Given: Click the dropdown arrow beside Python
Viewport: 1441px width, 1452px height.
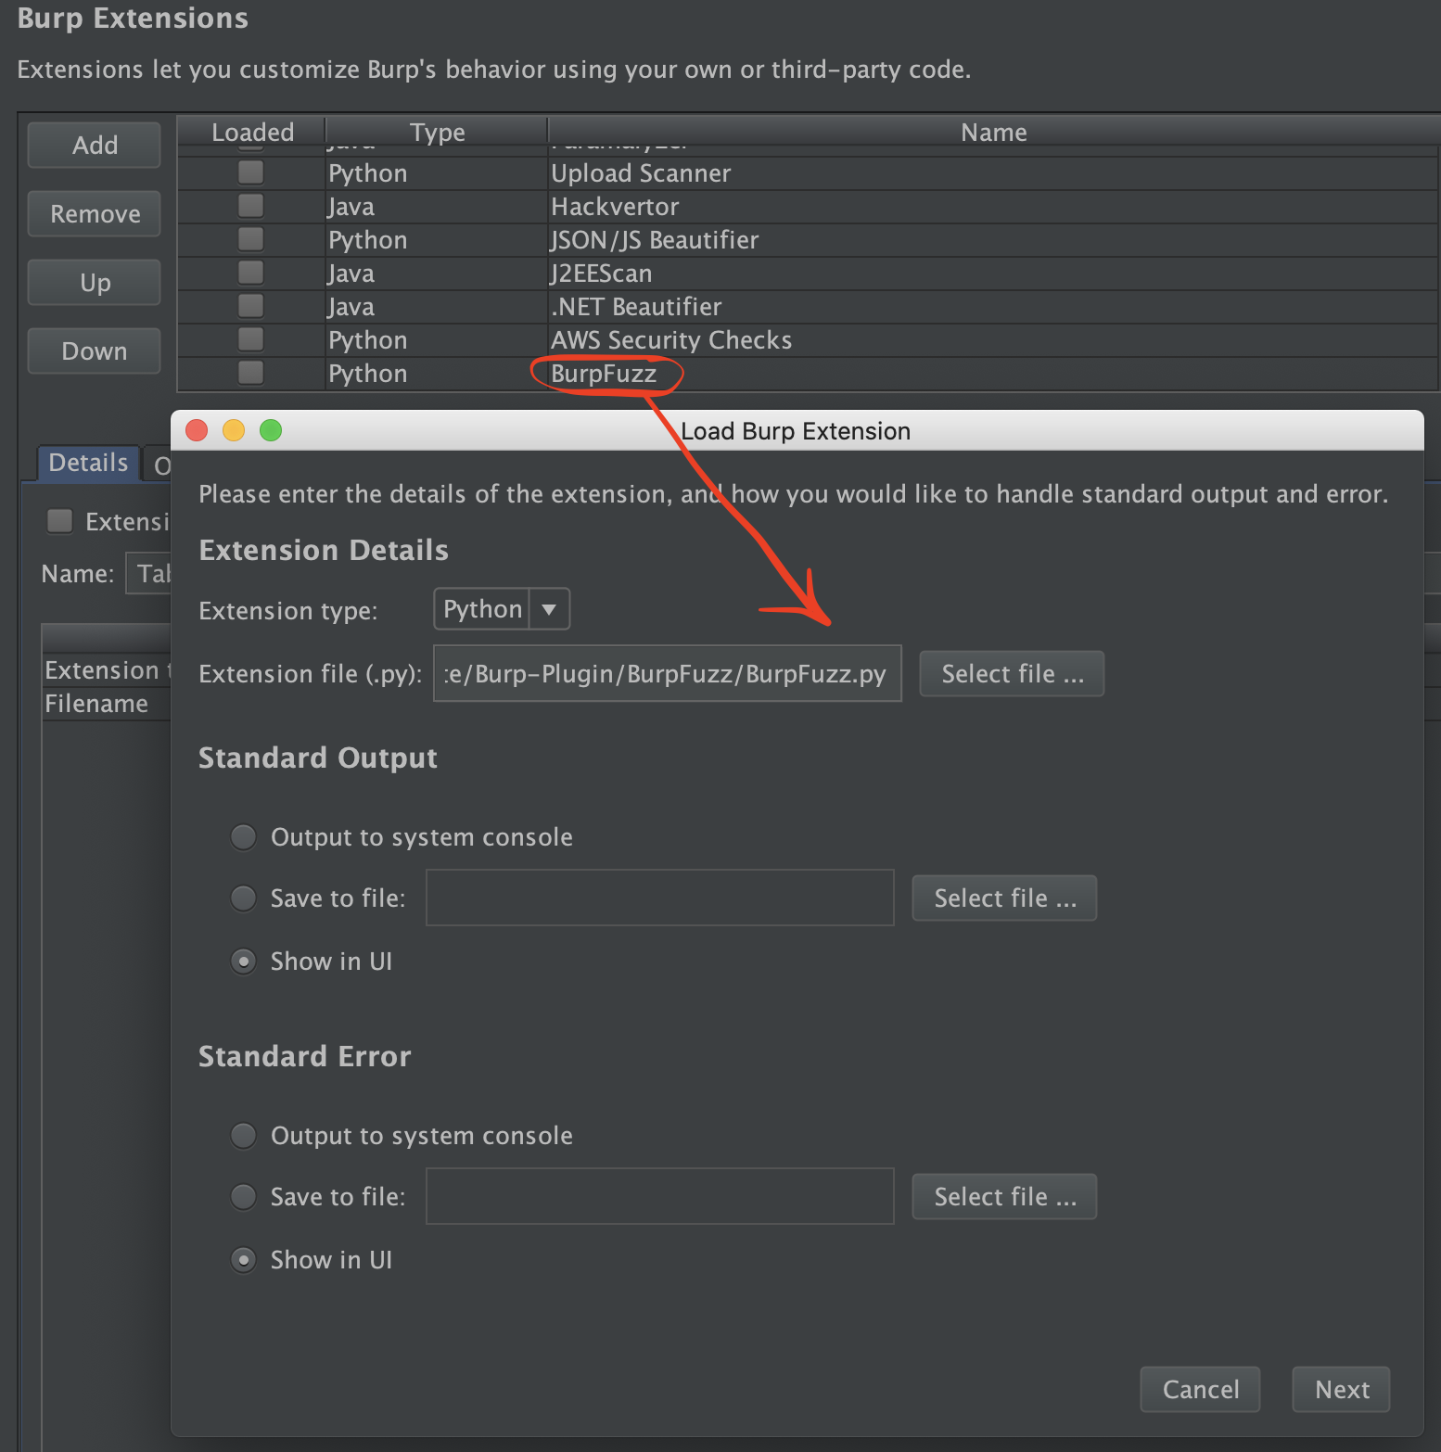Looking at the screenshot, I should pyautogui.click(x=549, y=609).
